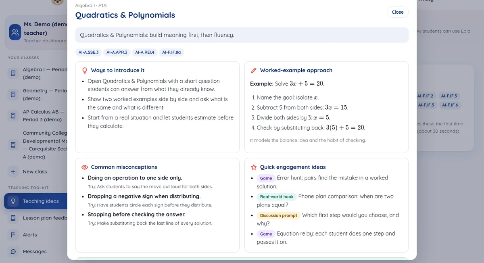Click the AP Calculus AB class icon
Screen dimensions: 484x263
[x=13, y=115]
